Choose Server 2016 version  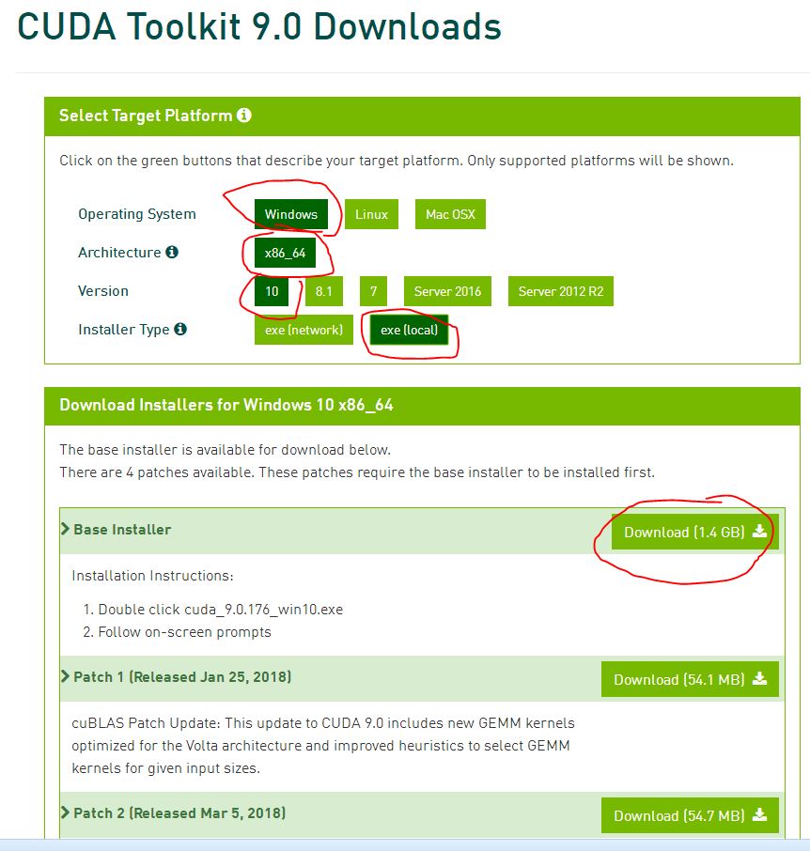point(447,291)
